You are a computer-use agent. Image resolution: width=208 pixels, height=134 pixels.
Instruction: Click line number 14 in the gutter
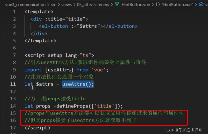[13, 106]
